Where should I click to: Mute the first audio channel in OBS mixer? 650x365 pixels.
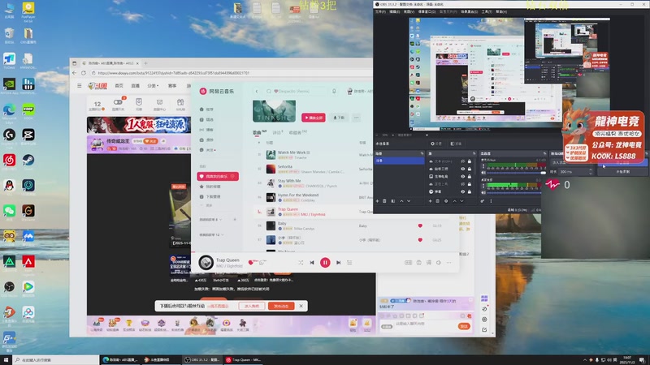(x=483, y=173)
